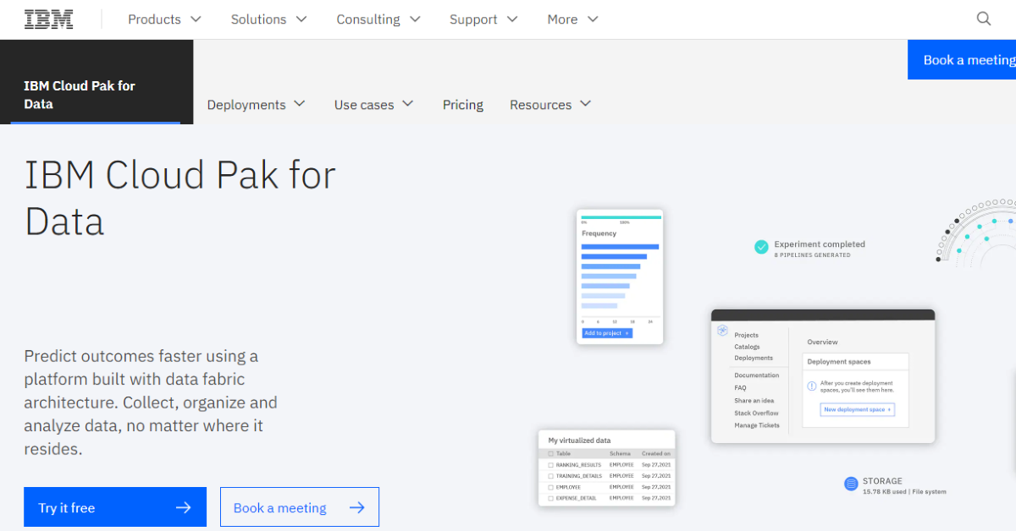Expand the Products dropdown menu
The image size is (1016, 531).
click(x=164, y=19)
